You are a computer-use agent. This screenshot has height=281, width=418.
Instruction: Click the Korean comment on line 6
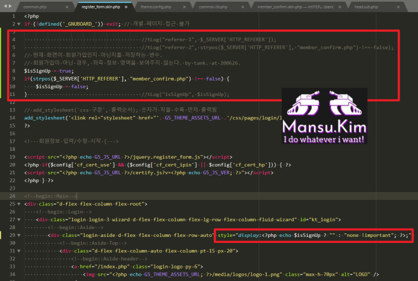93,55
